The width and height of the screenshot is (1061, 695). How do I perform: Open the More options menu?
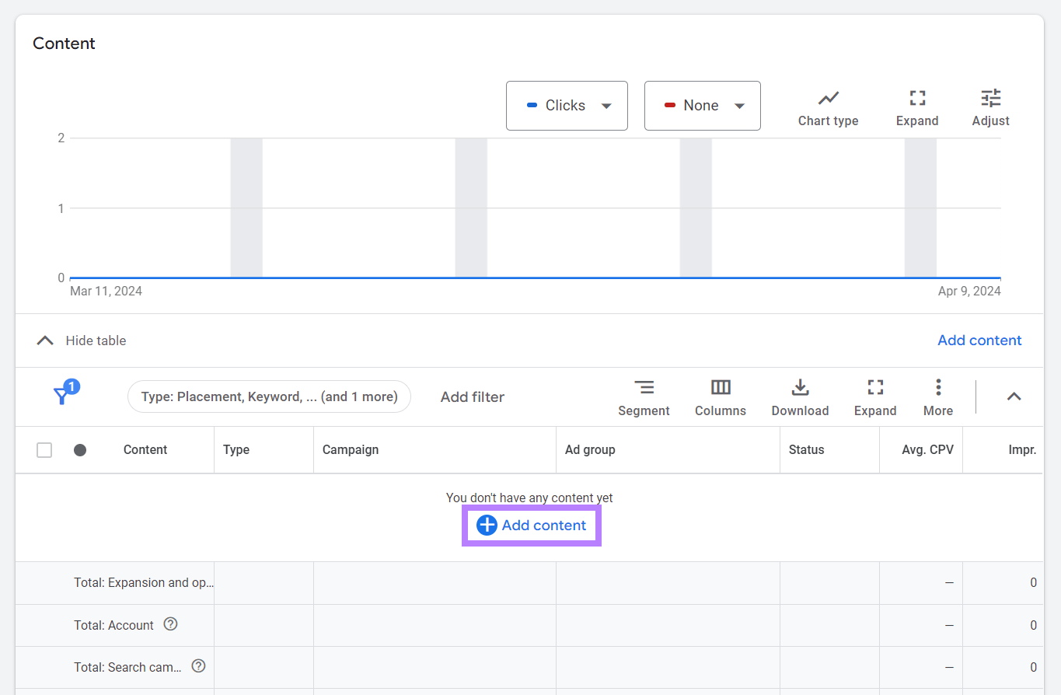click(x=937, y=397)
